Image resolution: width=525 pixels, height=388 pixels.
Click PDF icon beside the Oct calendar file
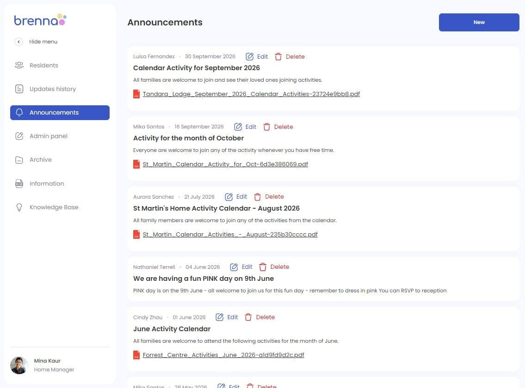[136, 164]
